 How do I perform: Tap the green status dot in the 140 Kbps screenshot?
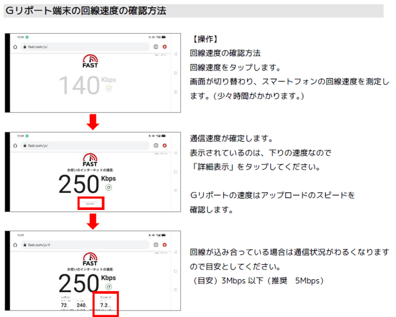27,37
